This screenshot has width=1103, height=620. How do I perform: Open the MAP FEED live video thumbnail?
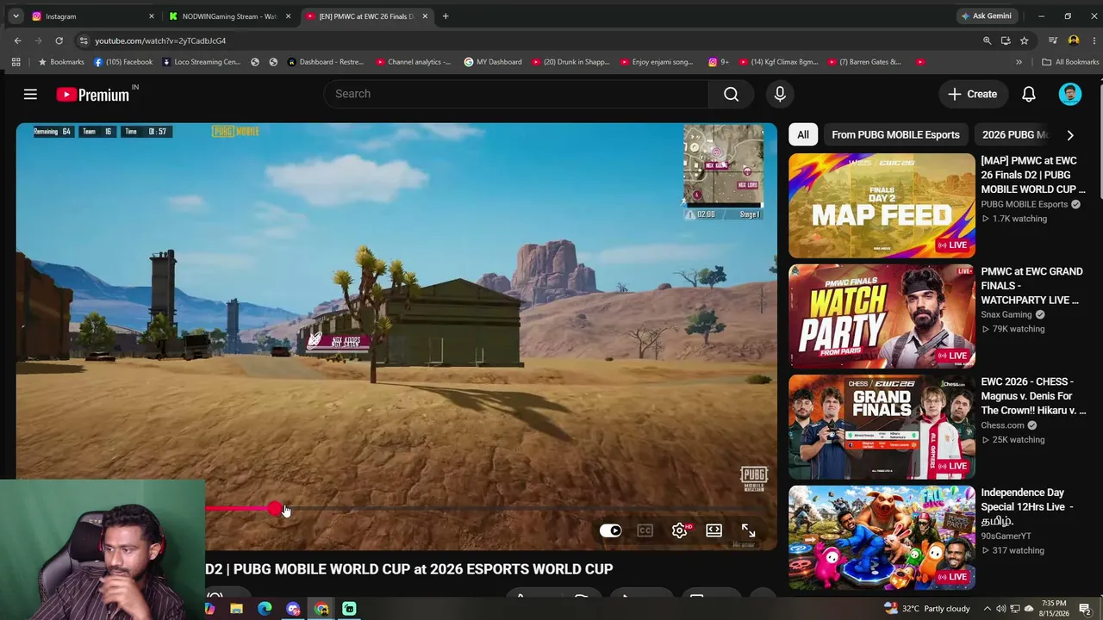882,206
